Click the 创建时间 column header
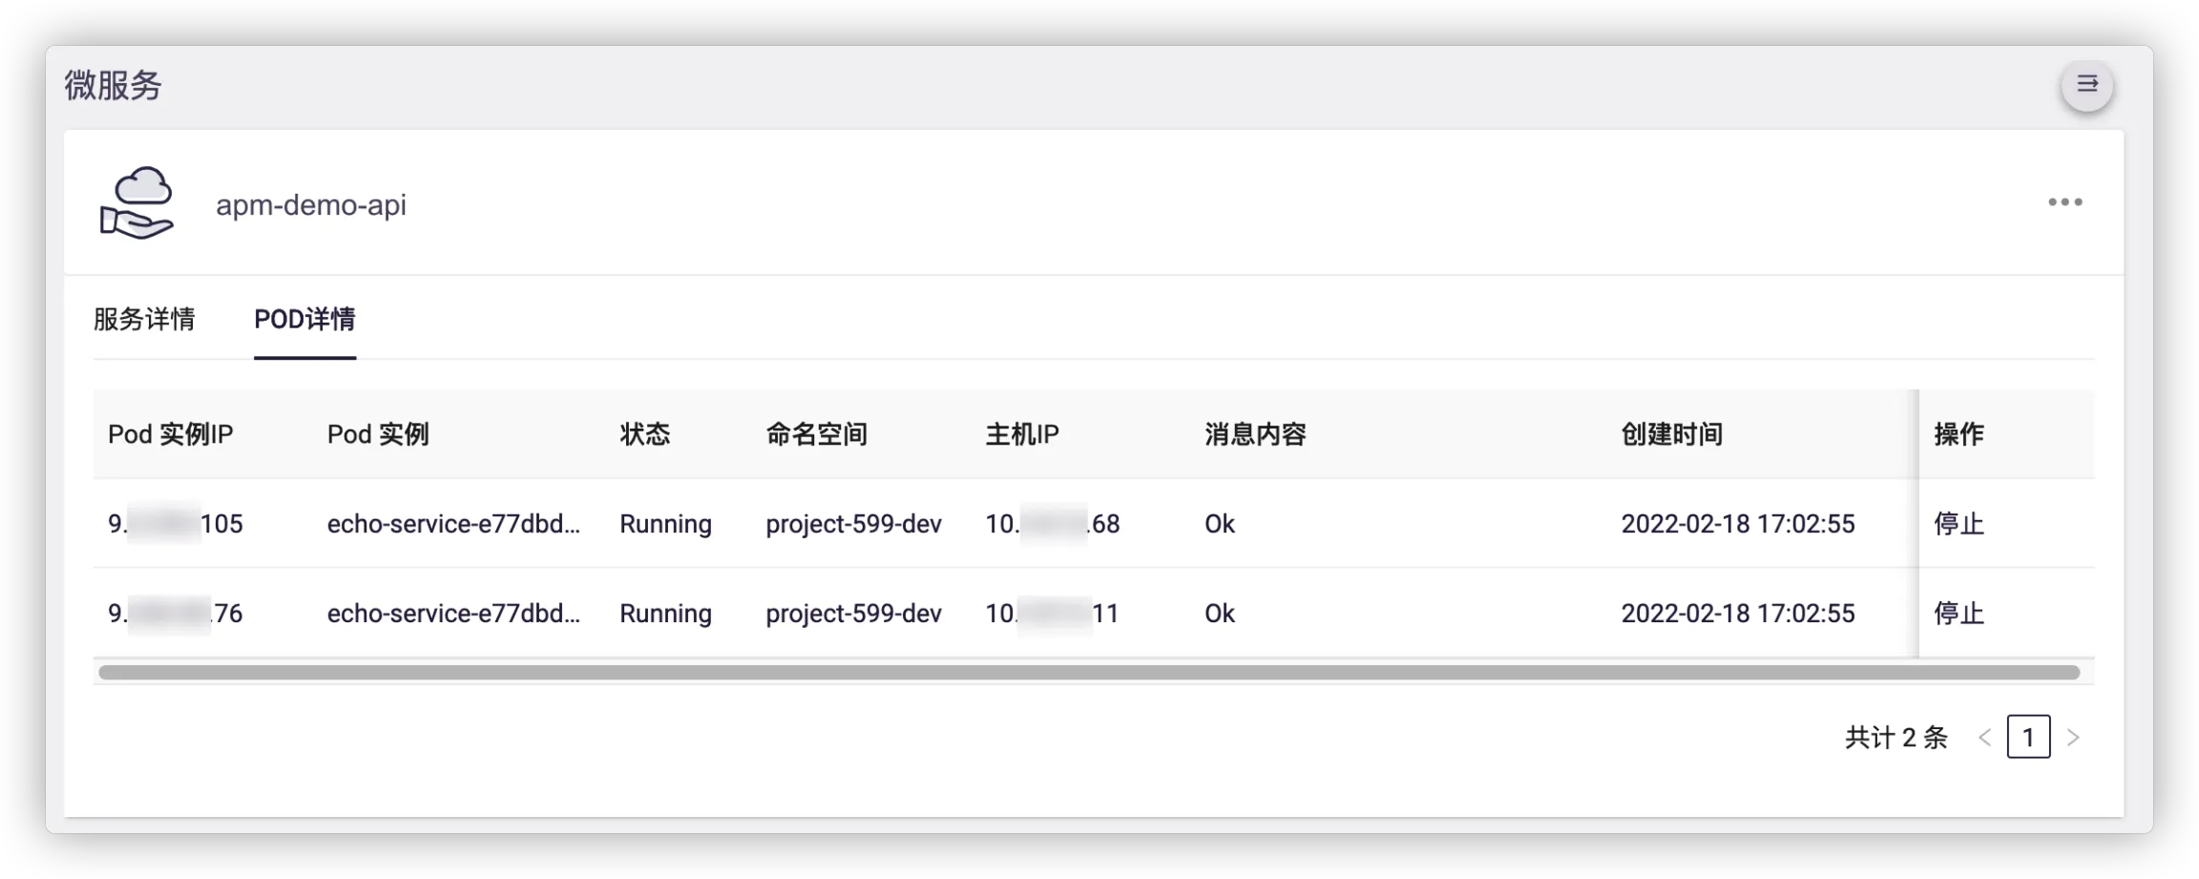 pyautogui.click(x=1671, y=435)
